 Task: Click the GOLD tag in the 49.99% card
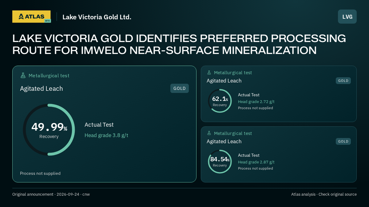180,88
